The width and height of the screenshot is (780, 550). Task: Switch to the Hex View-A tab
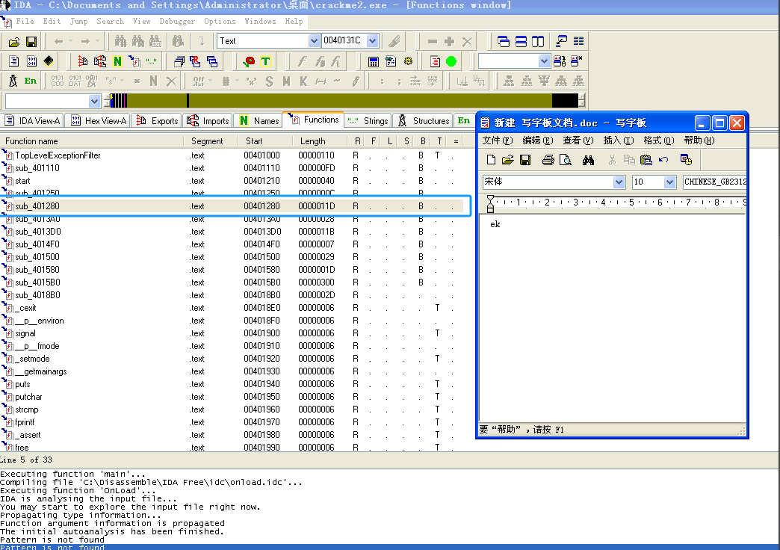pyautogui.click(x=98, y=121)
